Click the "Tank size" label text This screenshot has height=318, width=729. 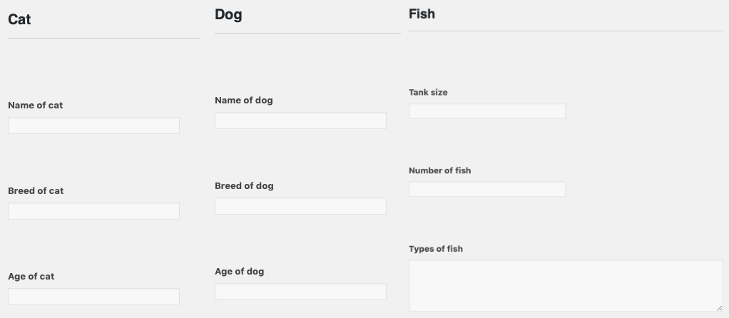tap(428, 93)
